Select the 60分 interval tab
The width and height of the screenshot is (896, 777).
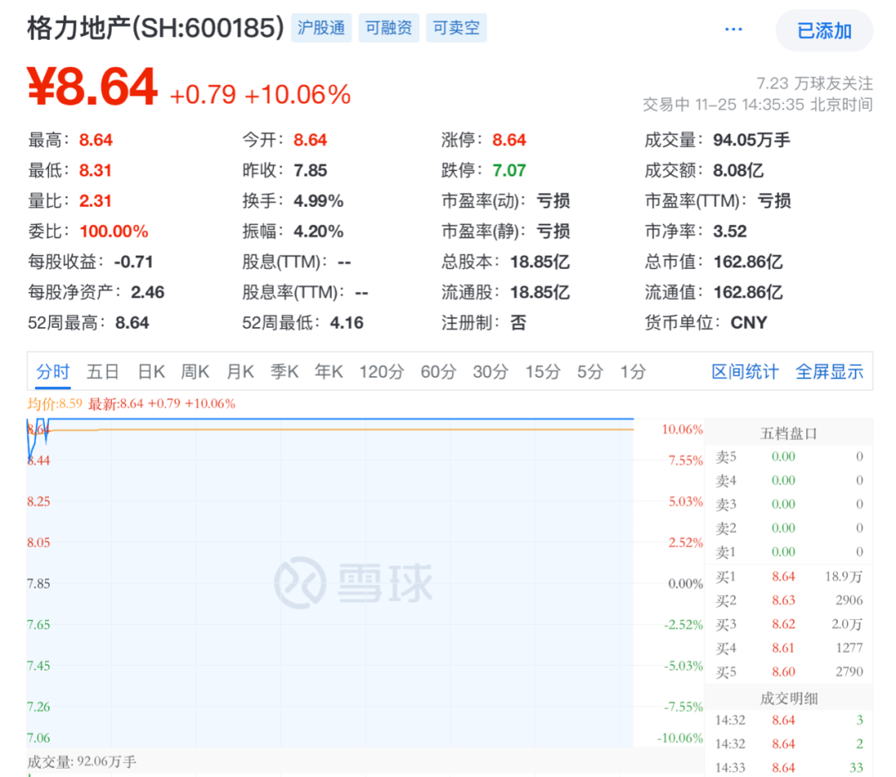click(438, 372)
